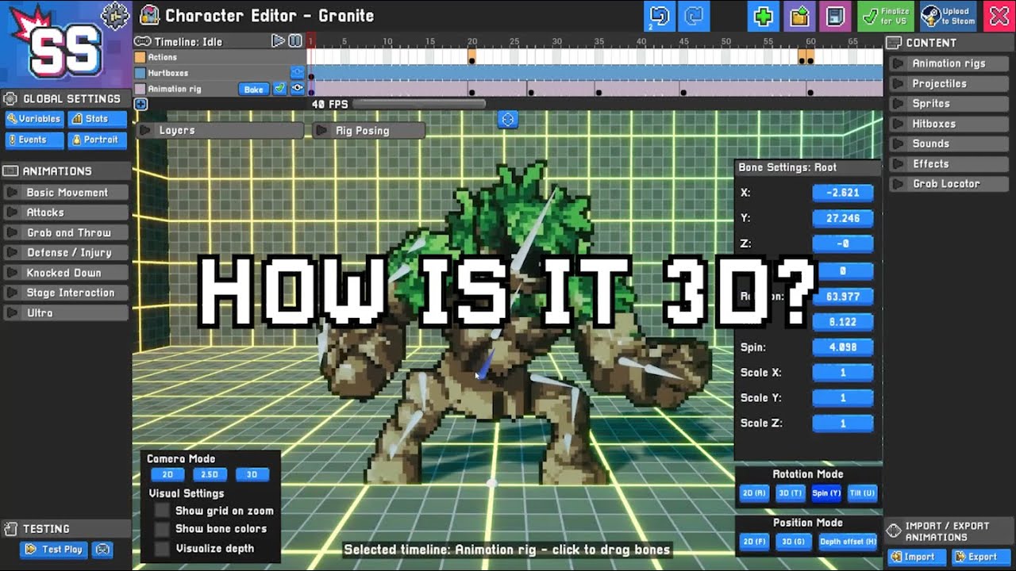This screenshot has height=571, width=1016.
Task: Toggle Animation rig eye visibility
Action: coord(298,89)
